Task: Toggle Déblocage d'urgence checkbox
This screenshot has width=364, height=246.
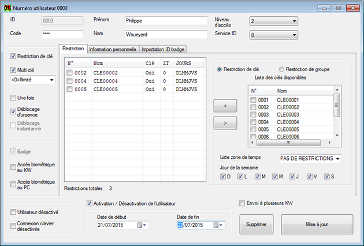Action: (x=13, y=111)
